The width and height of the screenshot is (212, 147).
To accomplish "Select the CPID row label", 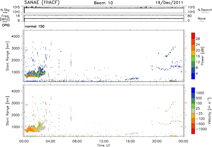I will (x=6, y=25).
